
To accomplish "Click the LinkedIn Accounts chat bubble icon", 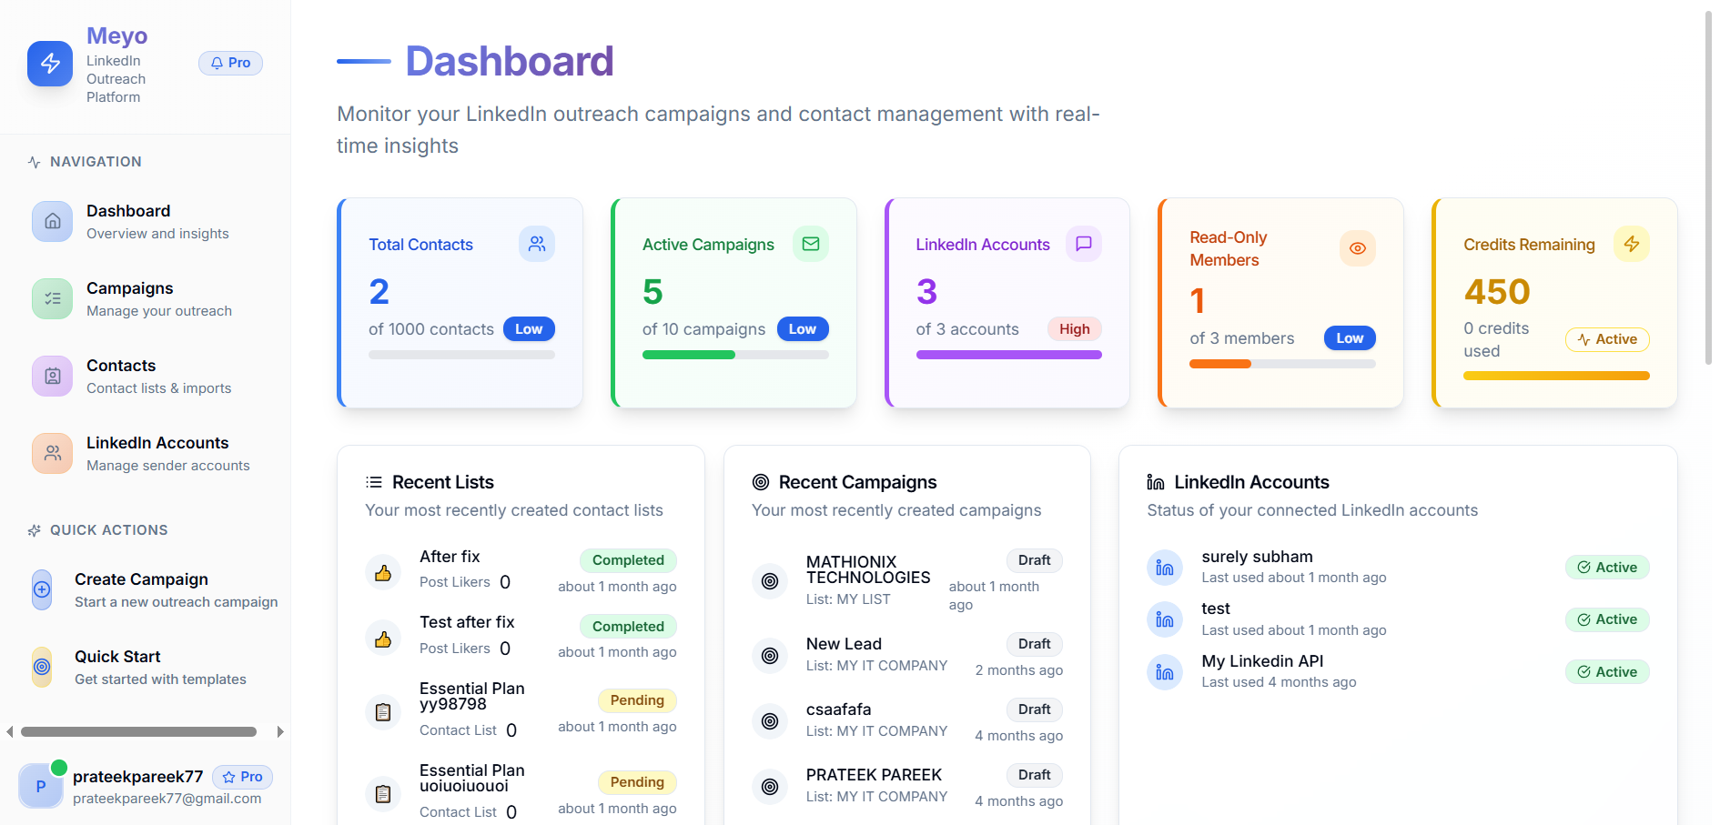I will (1083, 244).
